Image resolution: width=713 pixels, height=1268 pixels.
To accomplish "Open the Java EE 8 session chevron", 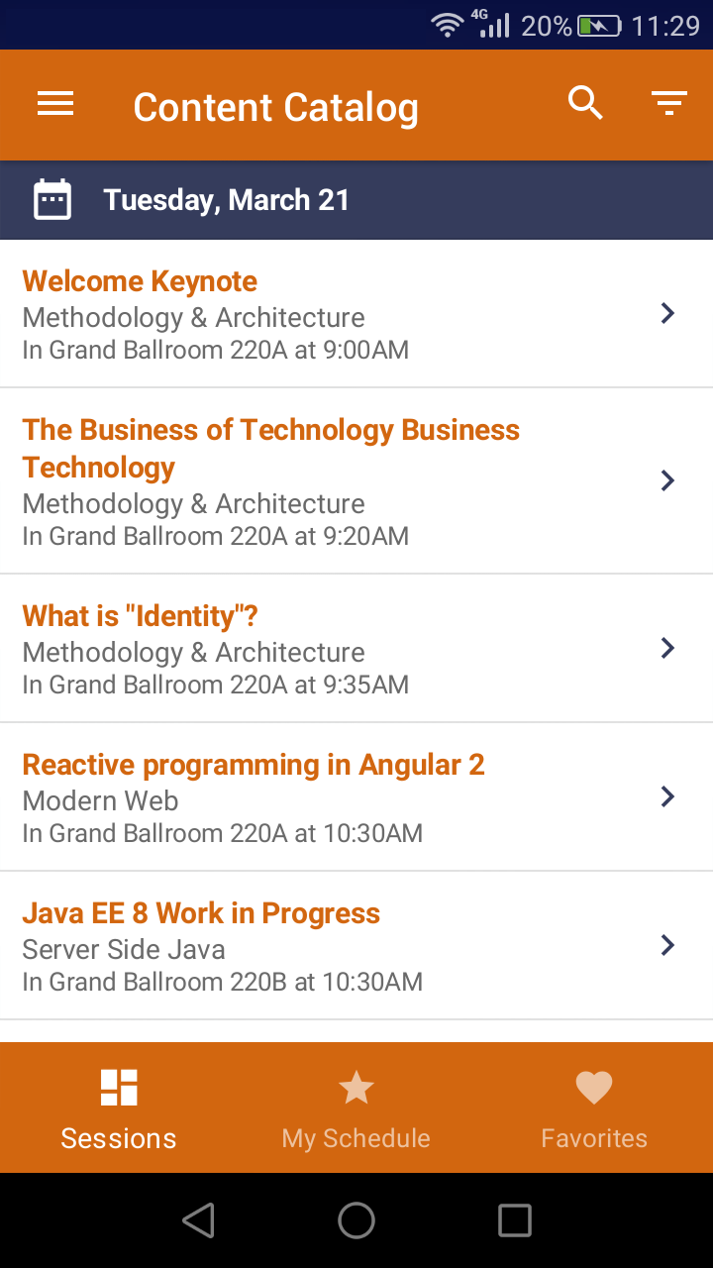I will click(x=667, y=946).
